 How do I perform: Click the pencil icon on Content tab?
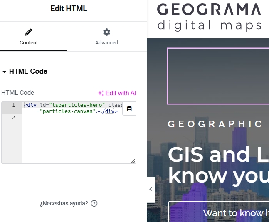(x=28, y=32)
